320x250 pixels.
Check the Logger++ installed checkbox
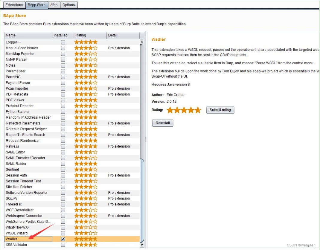pos(63,42)
